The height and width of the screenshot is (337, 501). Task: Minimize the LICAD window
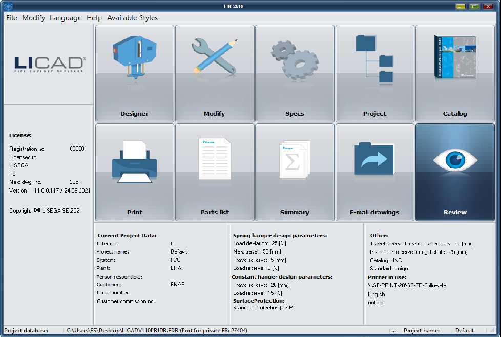461,6
